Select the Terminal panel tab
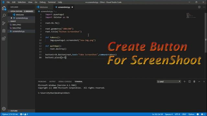The image size is (207, 116). [78, 82]
